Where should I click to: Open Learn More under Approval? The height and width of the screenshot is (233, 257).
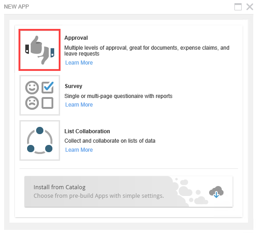click(x=79, y=63)
